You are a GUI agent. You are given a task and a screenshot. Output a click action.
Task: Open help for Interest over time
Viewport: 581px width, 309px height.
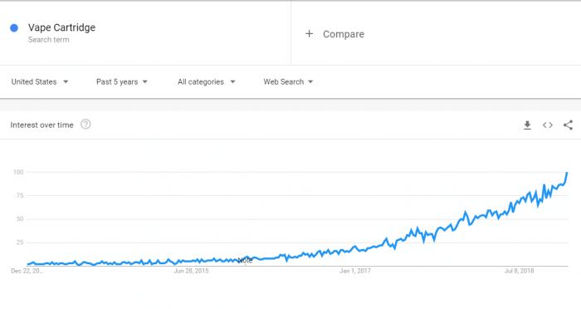[x=85, y=125]
